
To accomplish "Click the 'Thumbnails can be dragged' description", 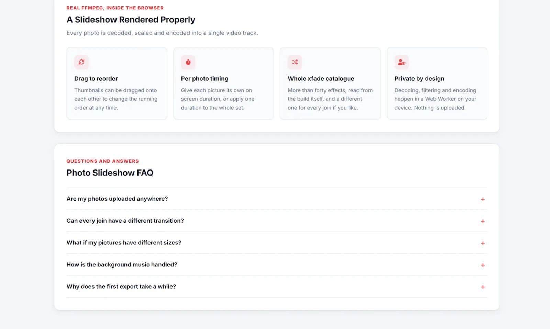I will click(116, 99).
